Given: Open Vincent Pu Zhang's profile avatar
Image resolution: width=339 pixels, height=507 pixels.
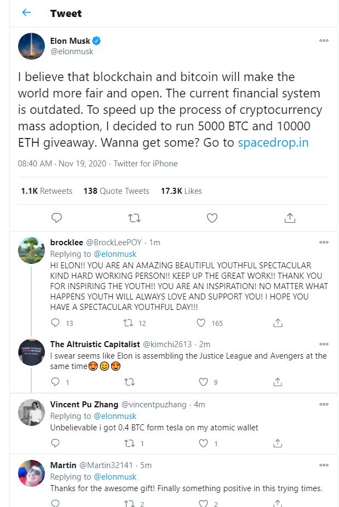Looking at the screenshot, I should click(31, 412).
